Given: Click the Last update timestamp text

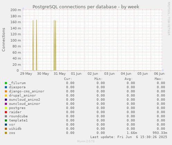Looking at the screenshot, I should pos(129,137).
